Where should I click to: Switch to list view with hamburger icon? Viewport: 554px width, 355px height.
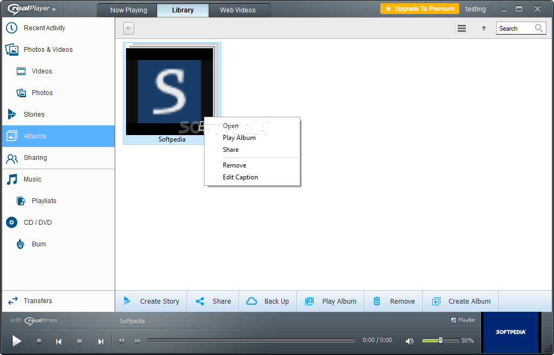tap(461, 28)
